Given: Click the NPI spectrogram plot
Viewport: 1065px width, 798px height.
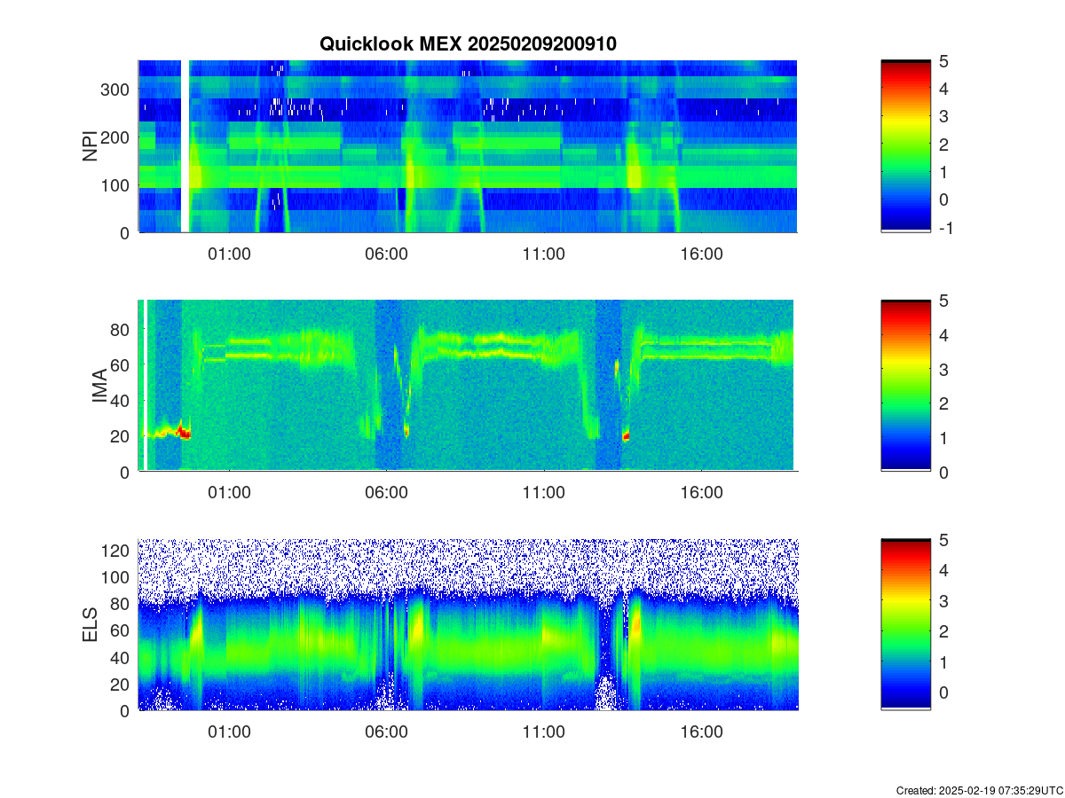Looking at the screenshot, I should [x=468, y=146].
